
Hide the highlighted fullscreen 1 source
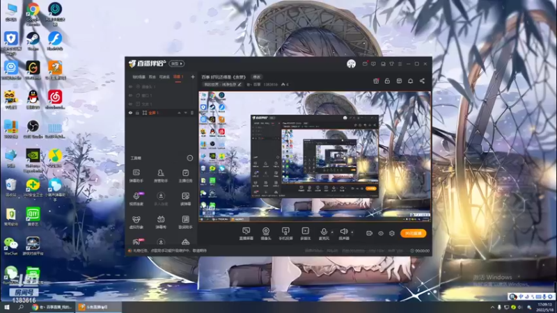click(x=130, y=113)
